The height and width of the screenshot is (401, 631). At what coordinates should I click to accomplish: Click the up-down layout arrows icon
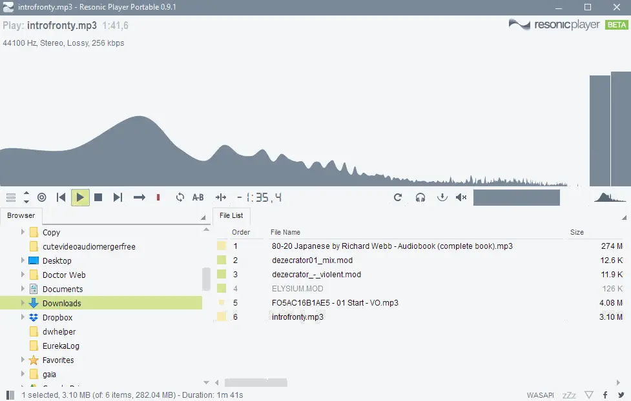pos(26,197)
